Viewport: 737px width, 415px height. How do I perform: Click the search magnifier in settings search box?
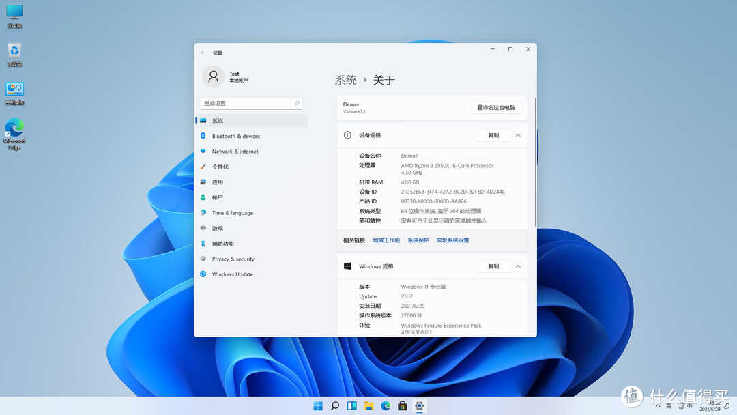point(297,103)
